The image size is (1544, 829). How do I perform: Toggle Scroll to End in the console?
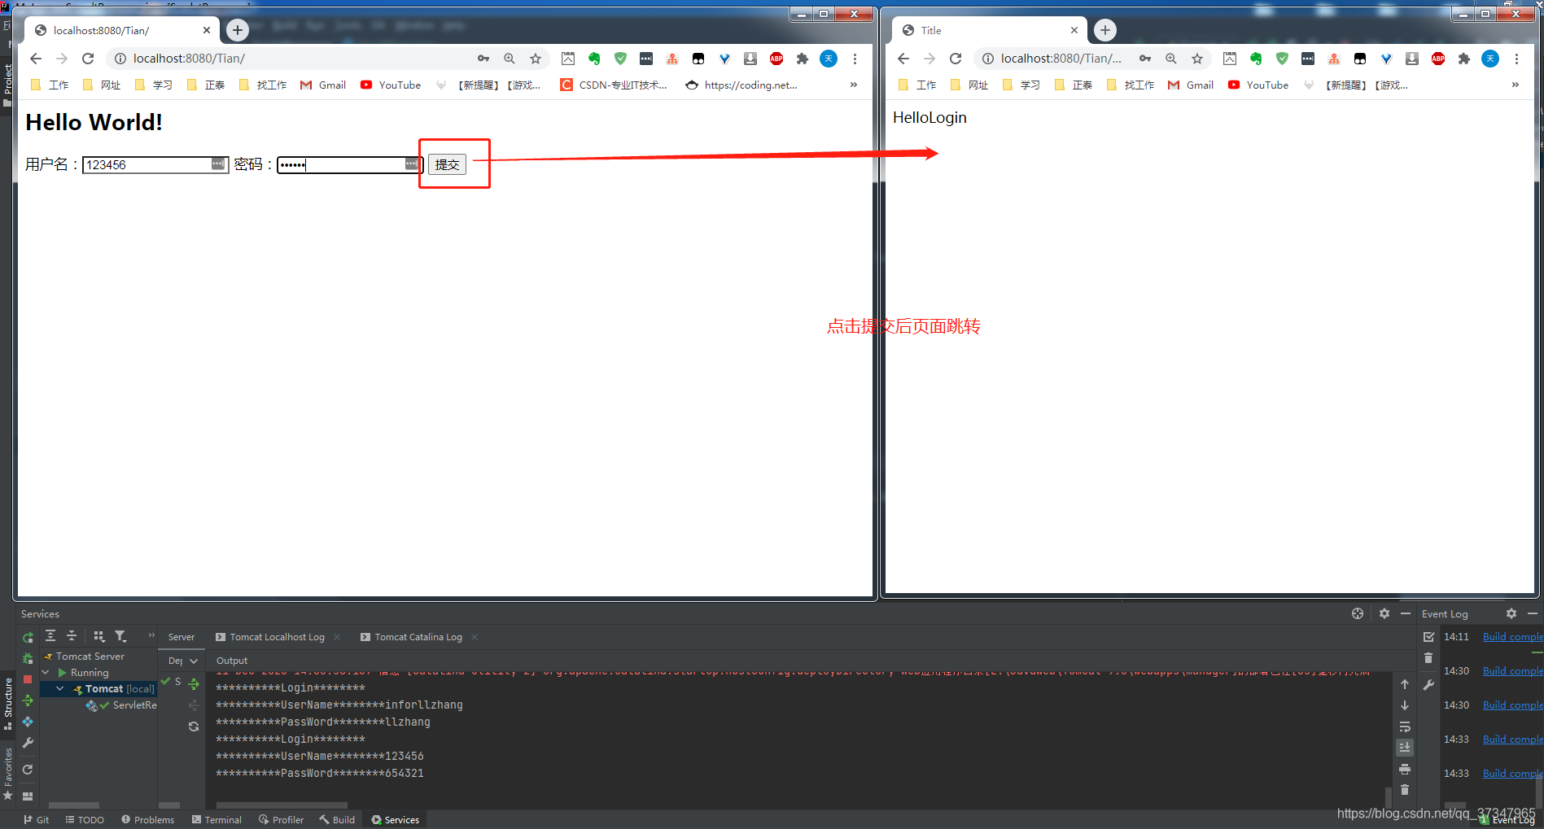[x=1405, y=747]
